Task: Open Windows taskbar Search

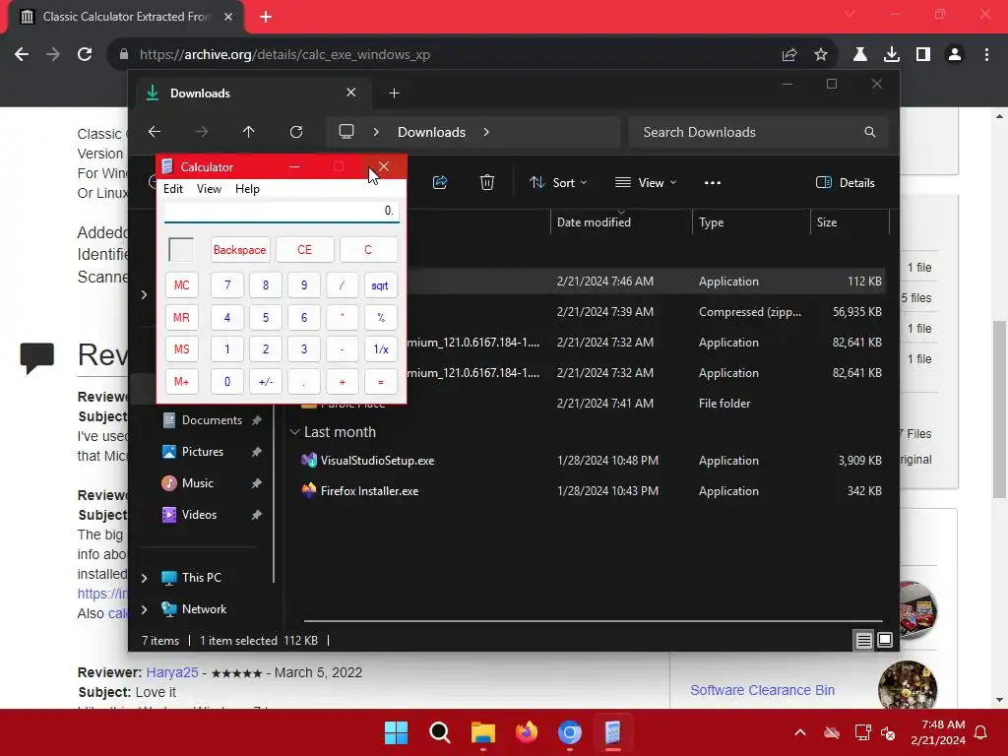Action: (440, 732)
